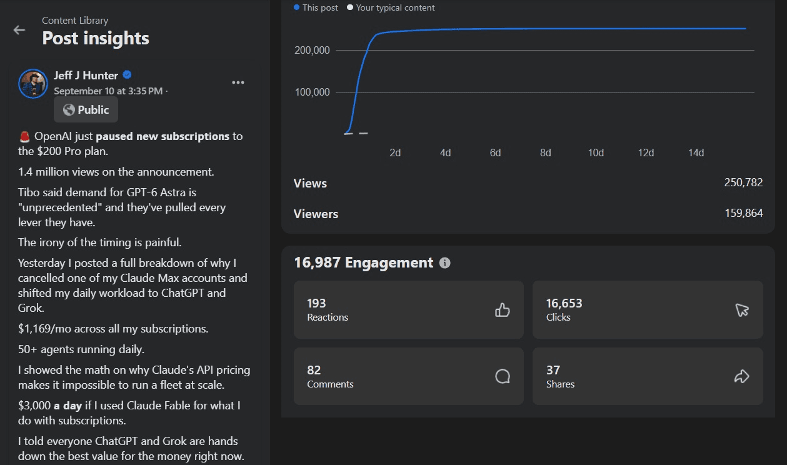Click the Viewers label

click(316, 214)
